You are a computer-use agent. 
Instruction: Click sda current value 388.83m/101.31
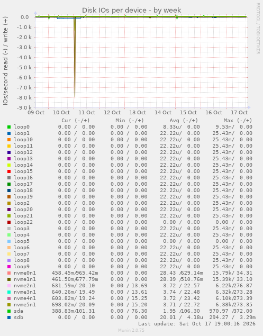[73, 311]
